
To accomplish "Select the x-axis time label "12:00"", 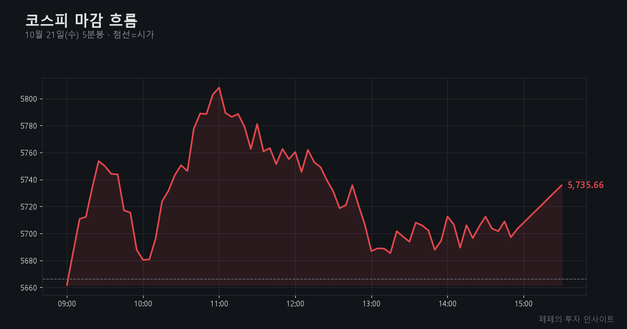I will coord(295,303).
